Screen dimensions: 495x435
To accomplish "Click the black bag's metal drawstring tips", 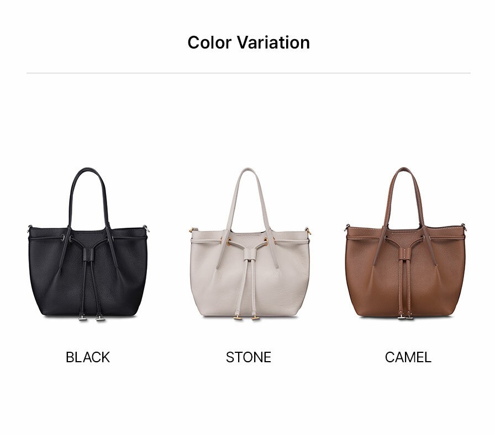I will 92,318.
